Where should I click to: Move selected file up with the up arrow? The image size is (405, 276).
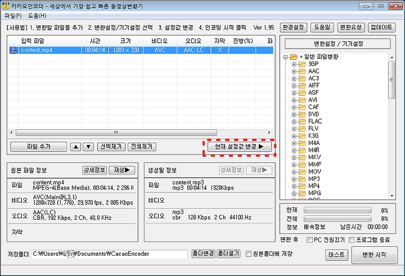pos(75,147)
